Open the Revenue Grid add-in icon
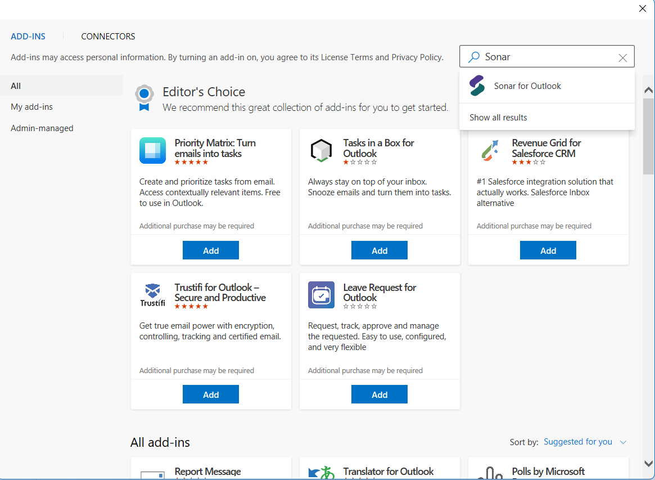 (x=490, y=150)
